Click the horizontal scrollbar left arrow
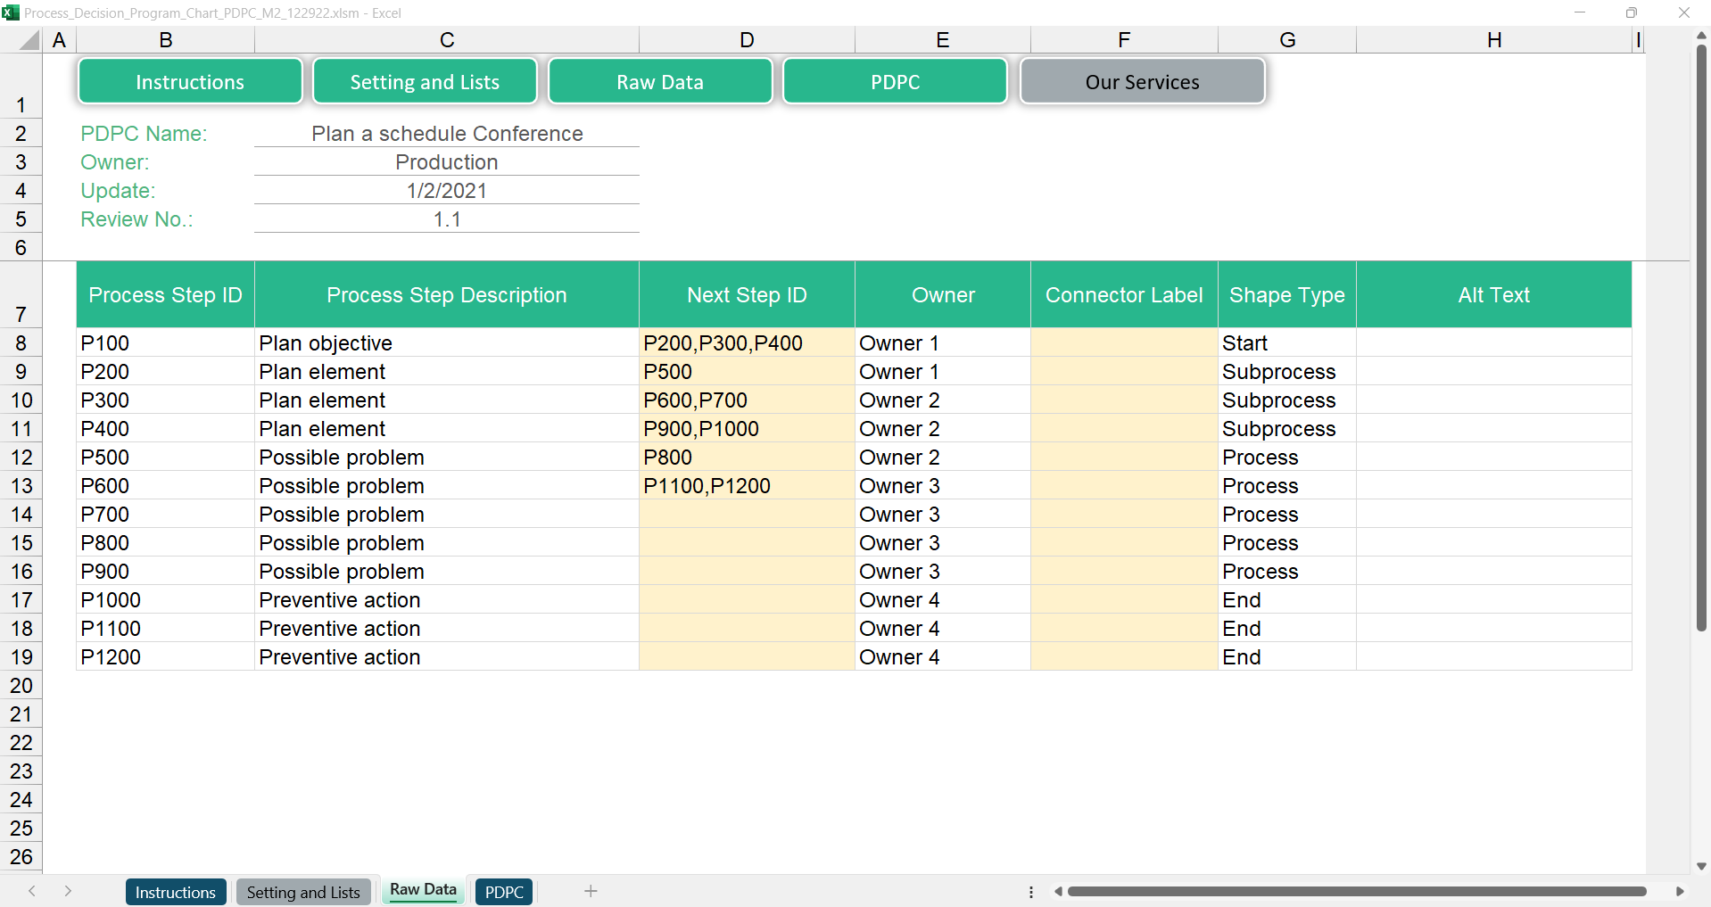Screen dimensions: 1711x907 click(x=1058, y=891)
